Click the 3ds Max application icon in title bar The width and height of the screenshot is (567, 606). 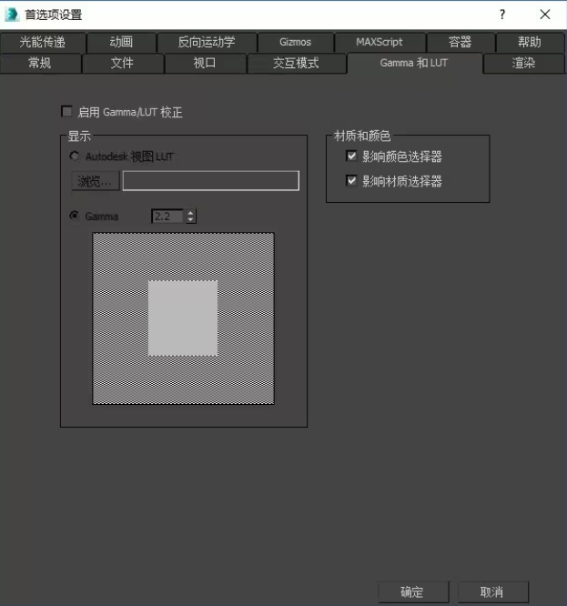click(x=12, y=15)
